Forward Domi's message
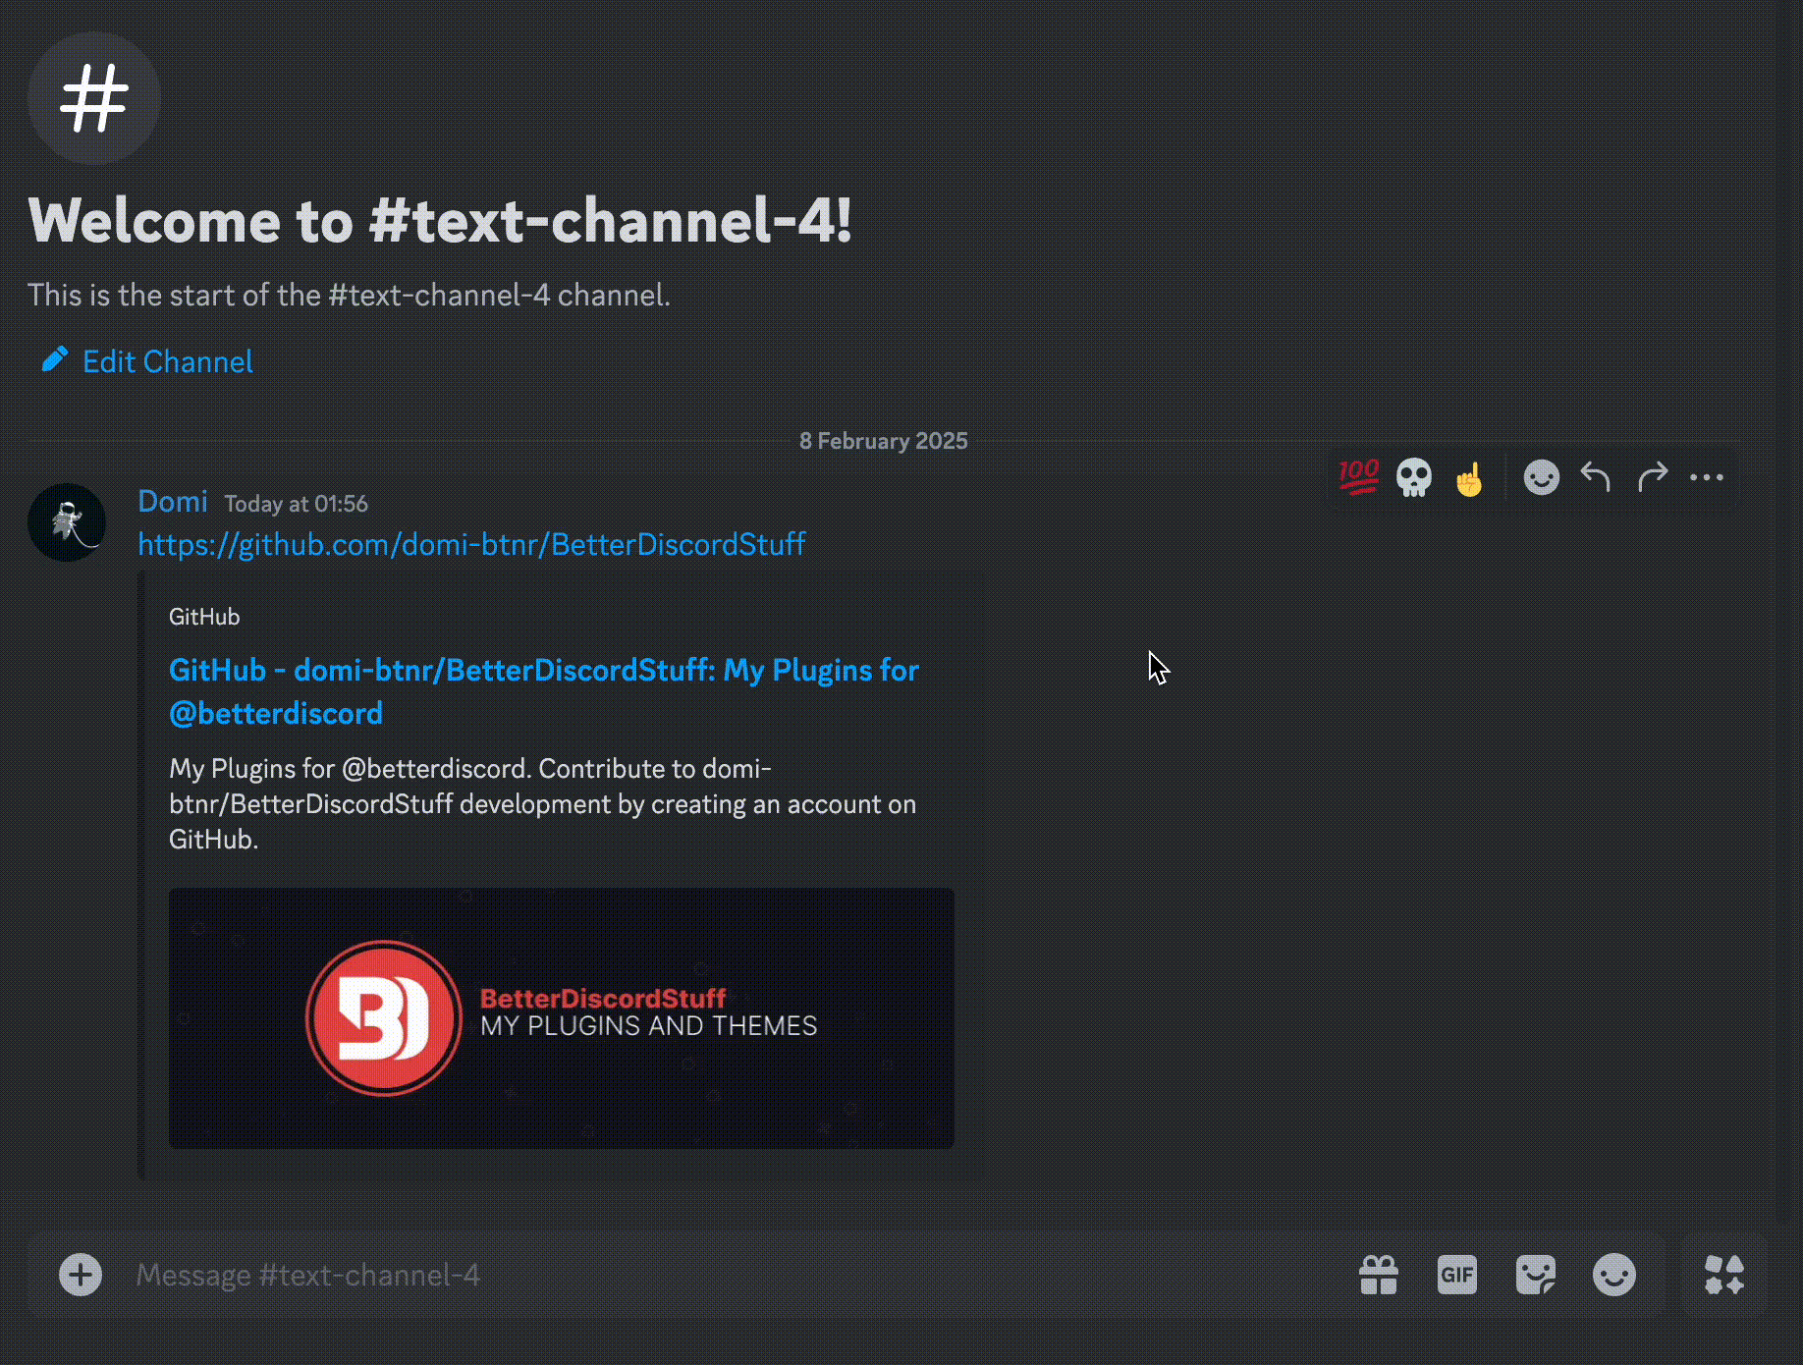This screenshot has height=1365, width=1803. pyautogui.click(x=1652, y=477)
